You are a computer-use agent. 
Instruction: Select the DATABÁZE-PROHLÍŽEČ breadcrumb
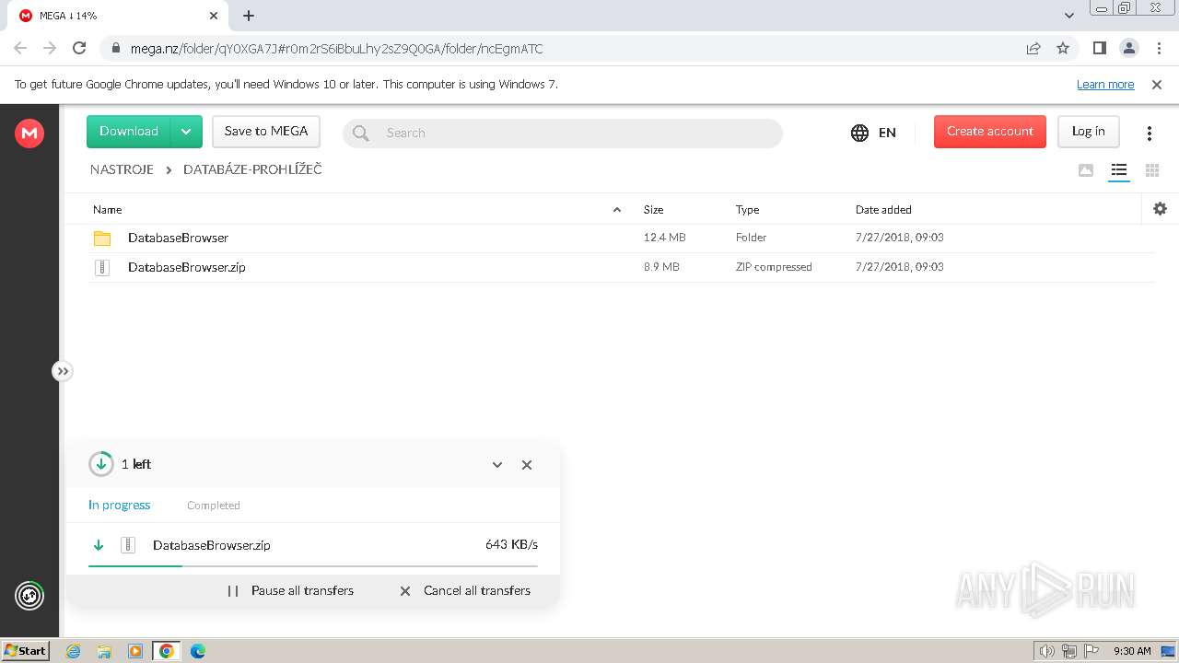pyautogui.click(x=252, y=169)
